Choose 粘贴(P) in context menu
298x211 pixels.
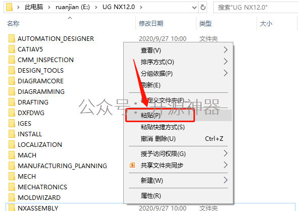pyautogui.click(x=178, y=115)
